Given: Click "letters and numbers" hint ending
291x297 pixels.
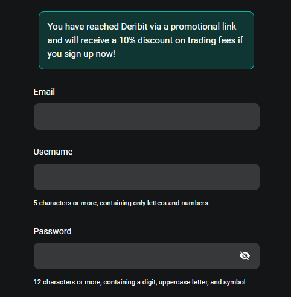Looking at the screenshot, I should (179, 203).
